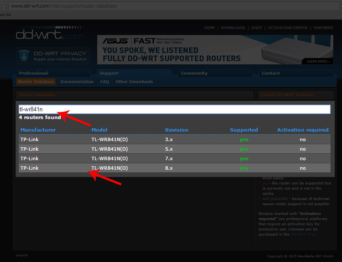The height and width of the screenshot is (262, 342).
Task: Open the DD-WRT Shop link in sidebar
Action: tap(303, 234)
